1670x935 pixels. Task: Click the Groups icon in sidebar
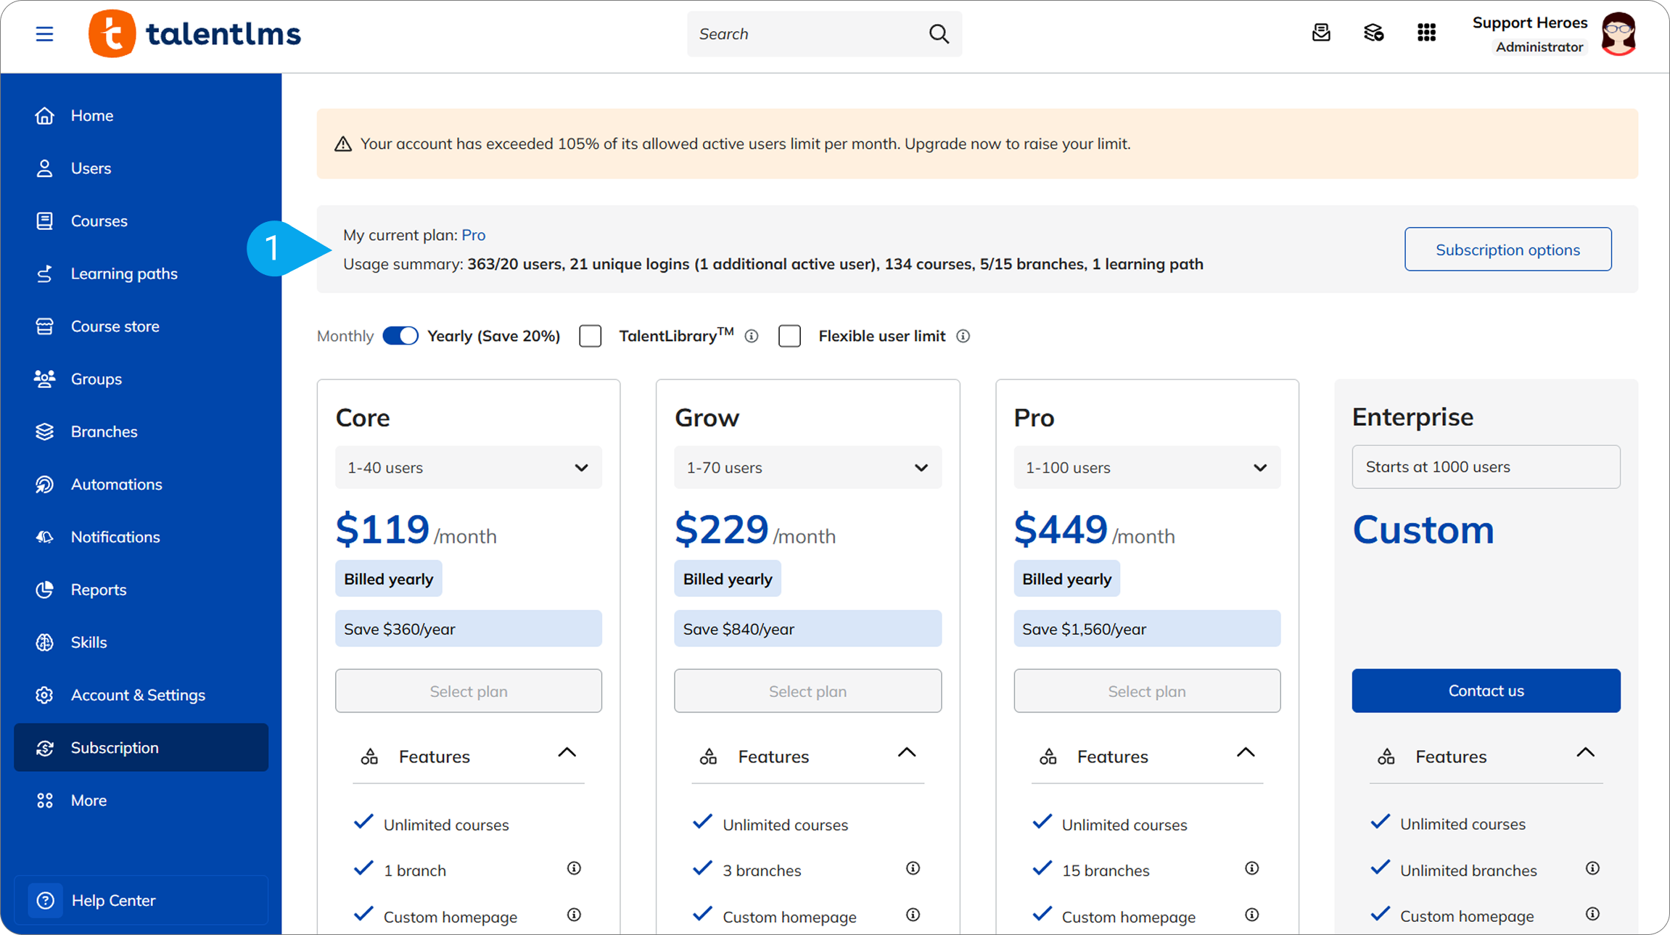click(44, 379)
